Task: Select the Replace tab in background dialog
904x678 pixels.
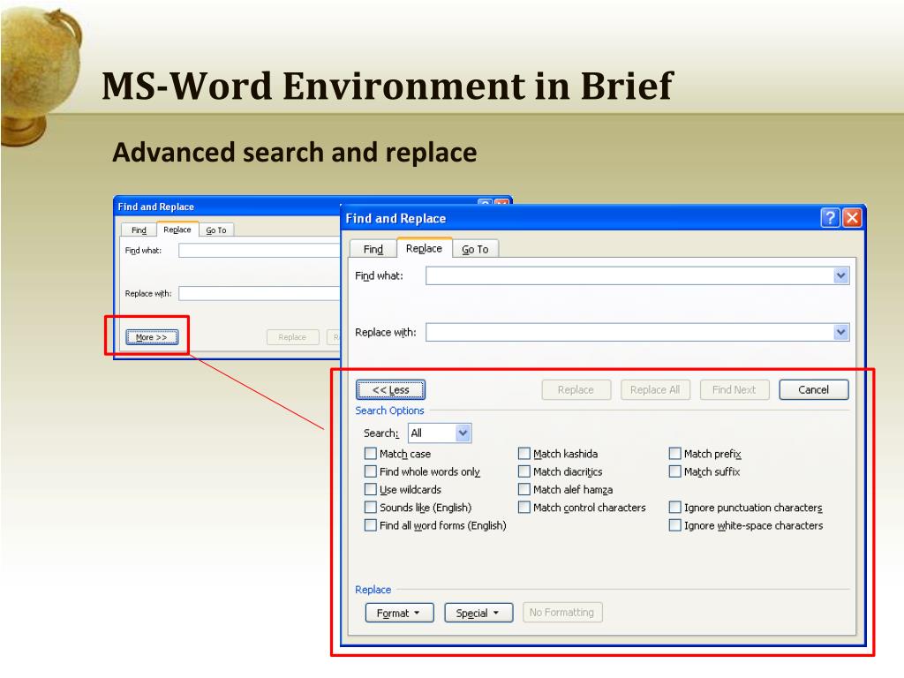Action: point(177,230)
